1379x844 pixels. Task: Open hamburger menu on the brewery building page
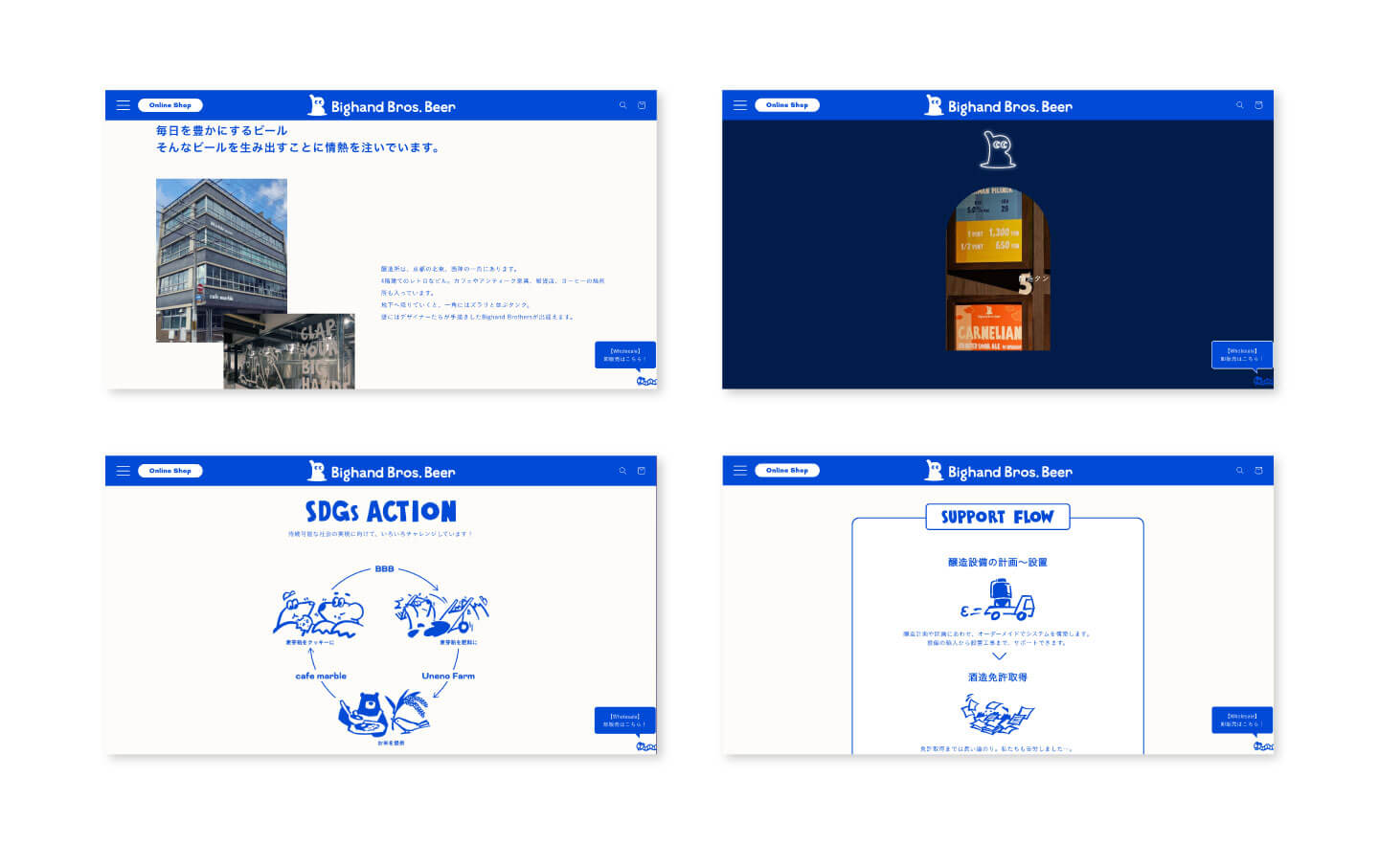pyautogui.click(x=124, y=105)
